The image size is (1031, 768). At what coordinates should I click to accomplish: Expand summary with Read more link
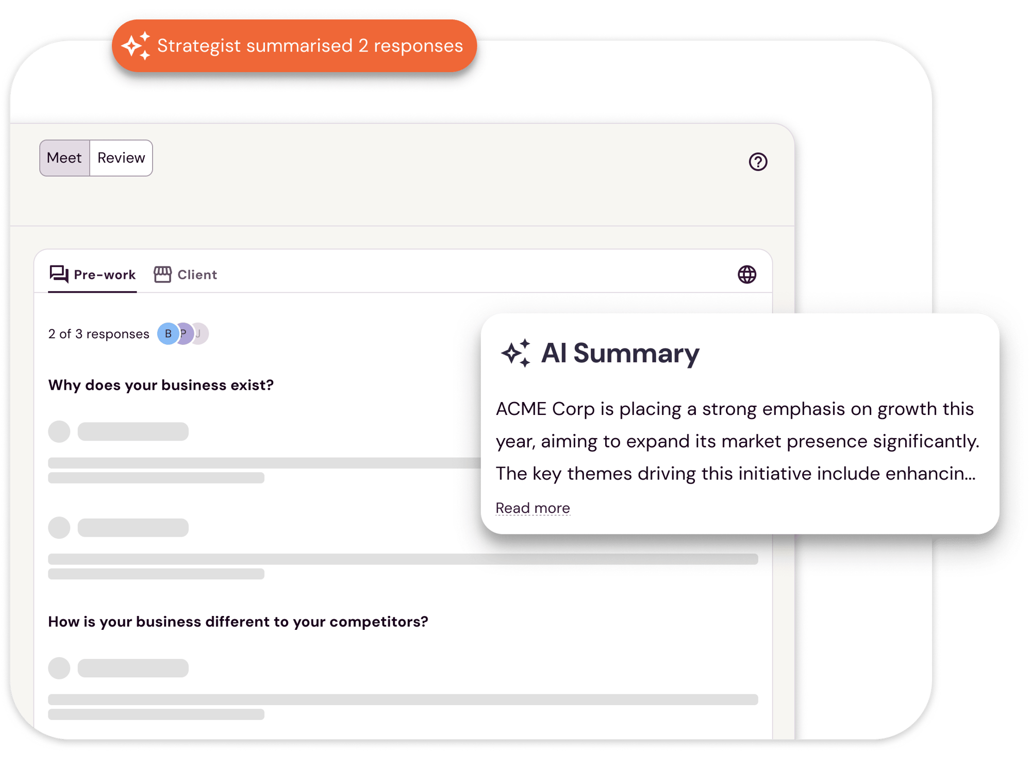click(533, 508)
